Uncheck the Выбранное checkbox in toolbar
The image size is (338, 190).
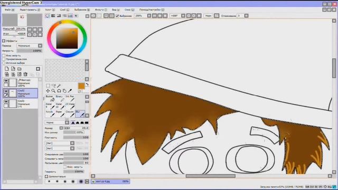pos(117,16)
